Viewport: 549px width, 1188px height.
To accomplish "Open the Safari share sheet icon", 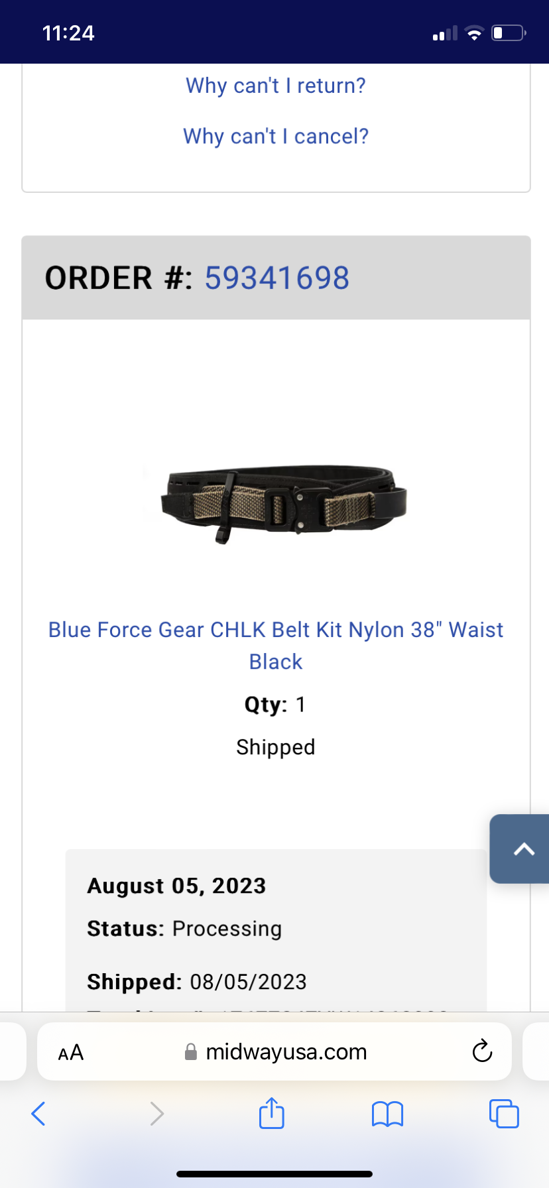I will [x=272, y=1112].
